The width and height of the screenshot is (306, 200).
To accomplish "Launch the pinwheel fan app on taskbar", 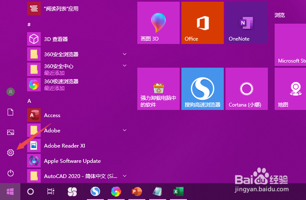I will pos(72,192).
